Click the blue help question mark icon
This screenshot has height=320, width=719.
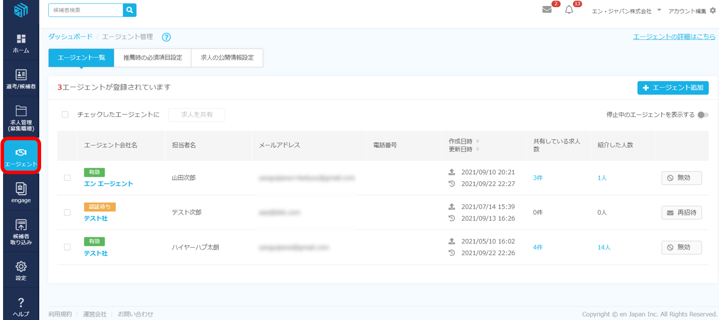pos(166,37)
